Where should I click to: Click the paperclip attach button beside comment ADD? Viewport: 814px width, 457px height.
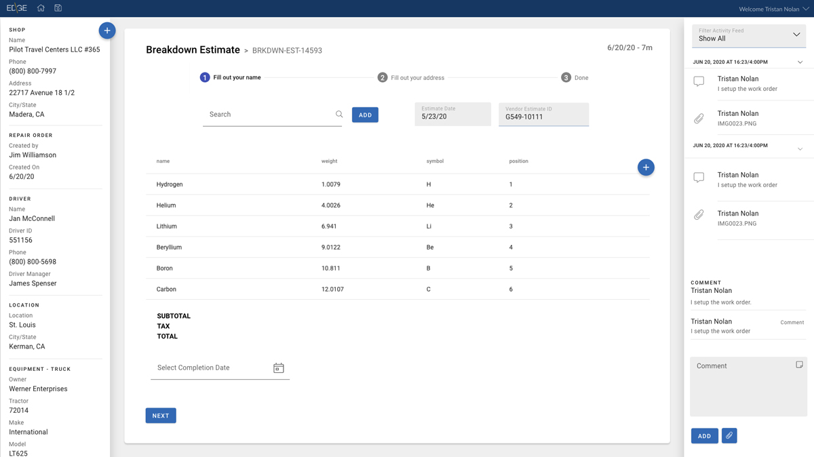(729, 436)
